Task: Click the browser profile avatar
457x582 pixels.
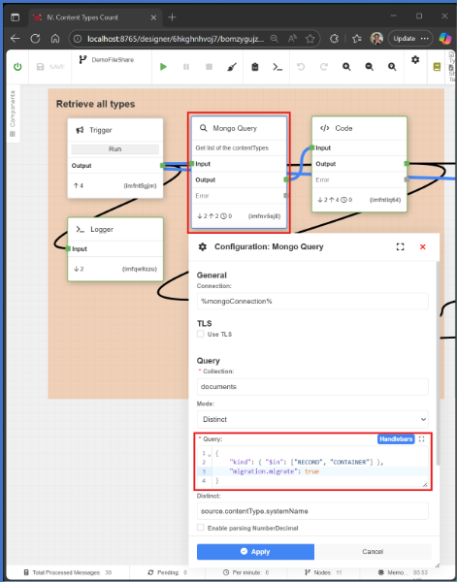Action: (376, 39)
